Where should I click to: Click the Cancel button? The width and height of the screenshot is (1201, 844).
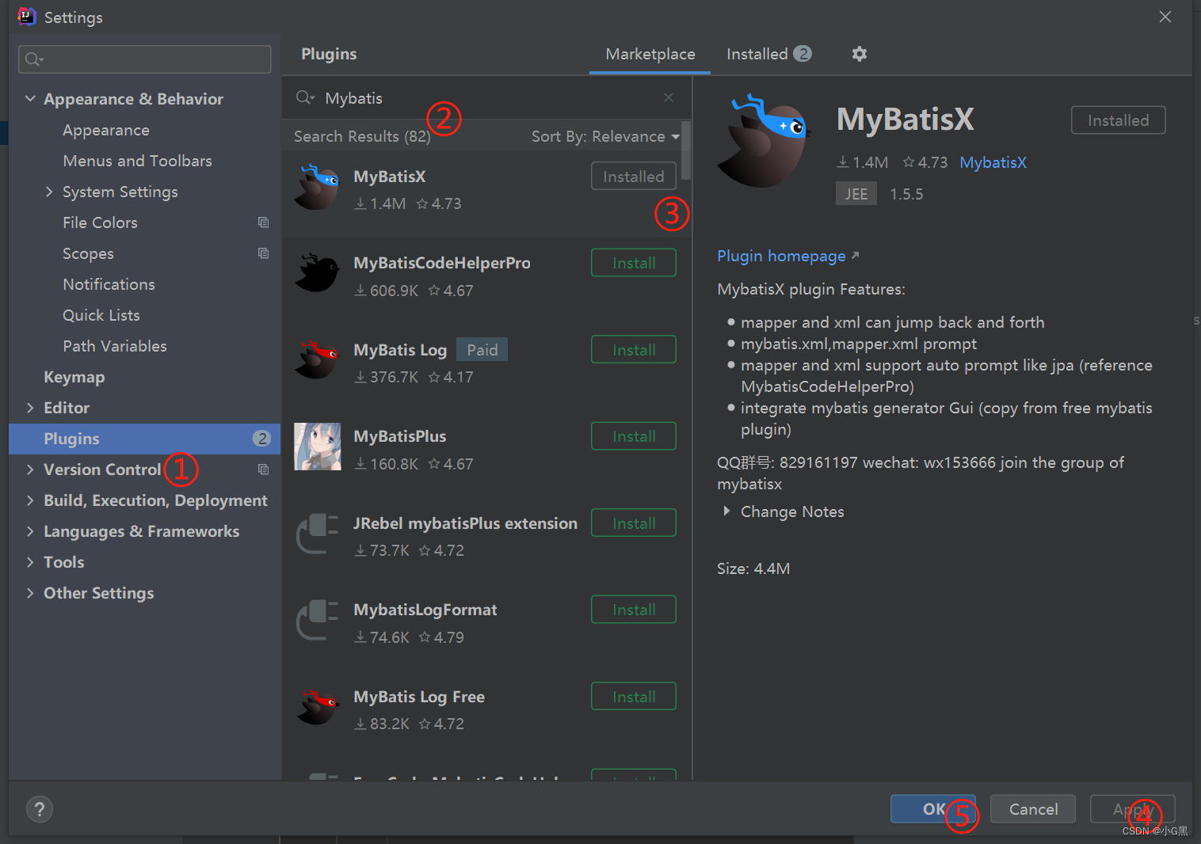coord(1033,809)
